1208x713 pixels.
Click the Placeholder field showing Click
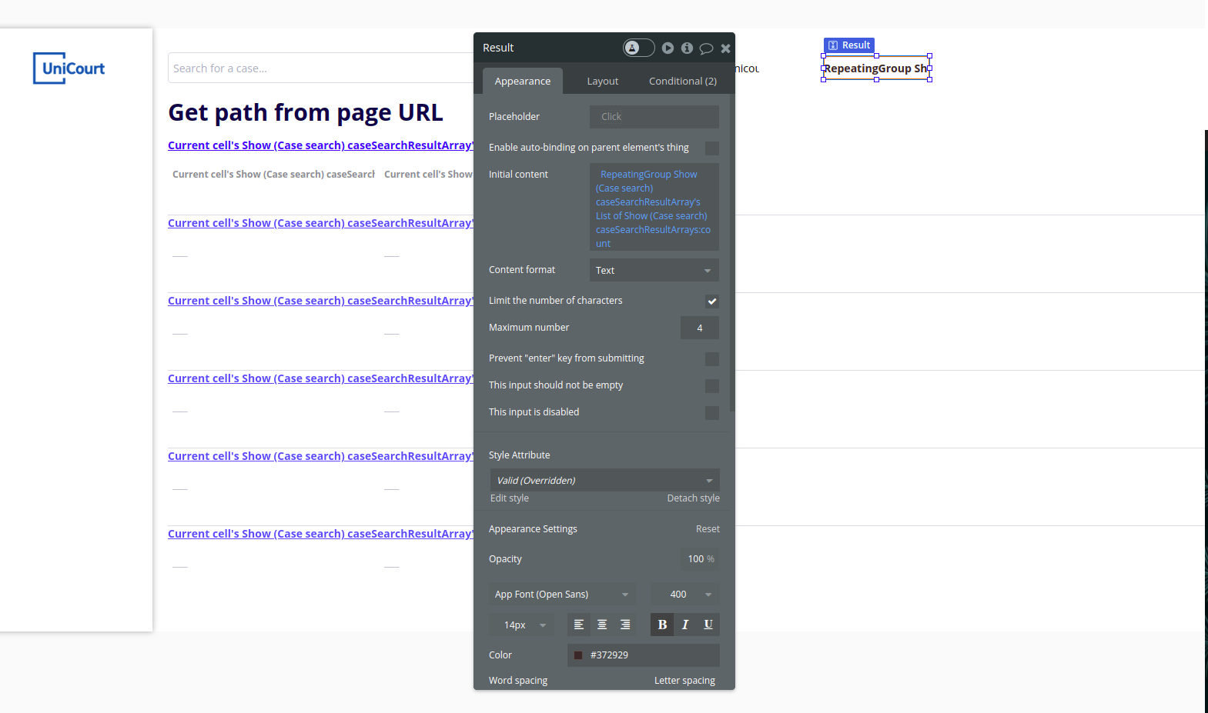point(654,117)
